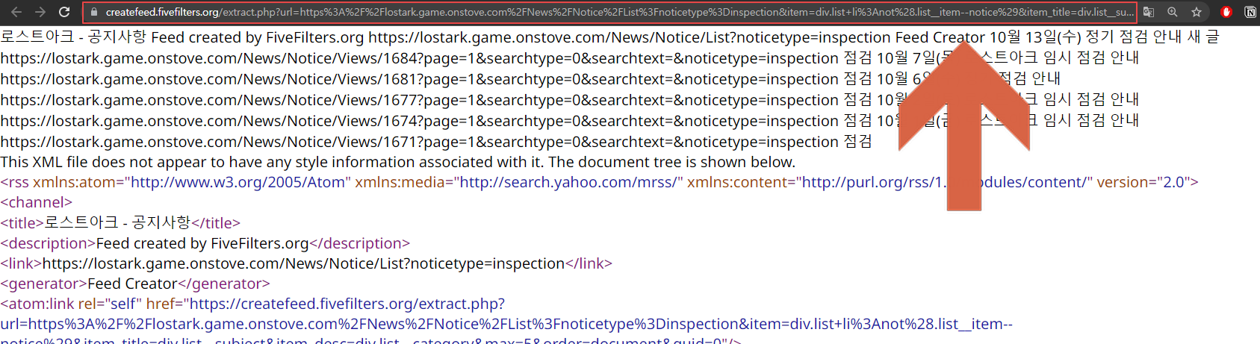The width and height of the screenshot is (1260, 344).
Task: Go back to the previous page
Action: click(16, 12)
